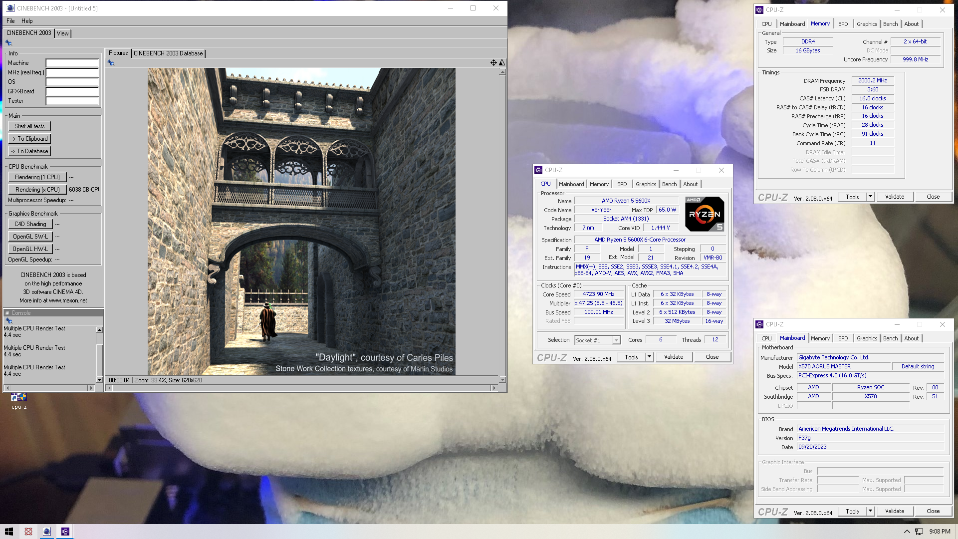Open Tools dropdown arrow in CPU-Z Memory window

[870, 197]
